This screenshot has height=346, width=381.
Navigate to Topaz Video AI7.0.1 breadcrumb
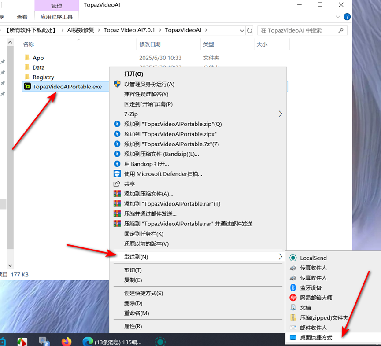[129, 30]
